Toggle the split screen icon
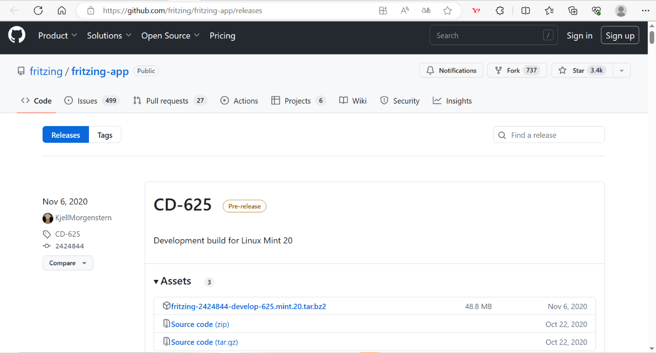Screen dimensions: 656x353 pos(526,10)
